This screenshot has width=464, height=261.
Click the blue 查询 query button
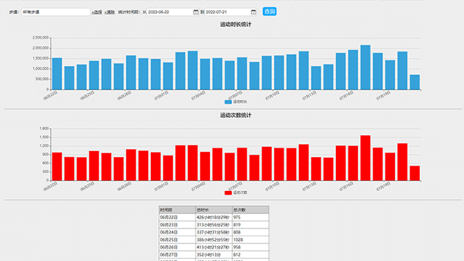[x=270, y=12]
